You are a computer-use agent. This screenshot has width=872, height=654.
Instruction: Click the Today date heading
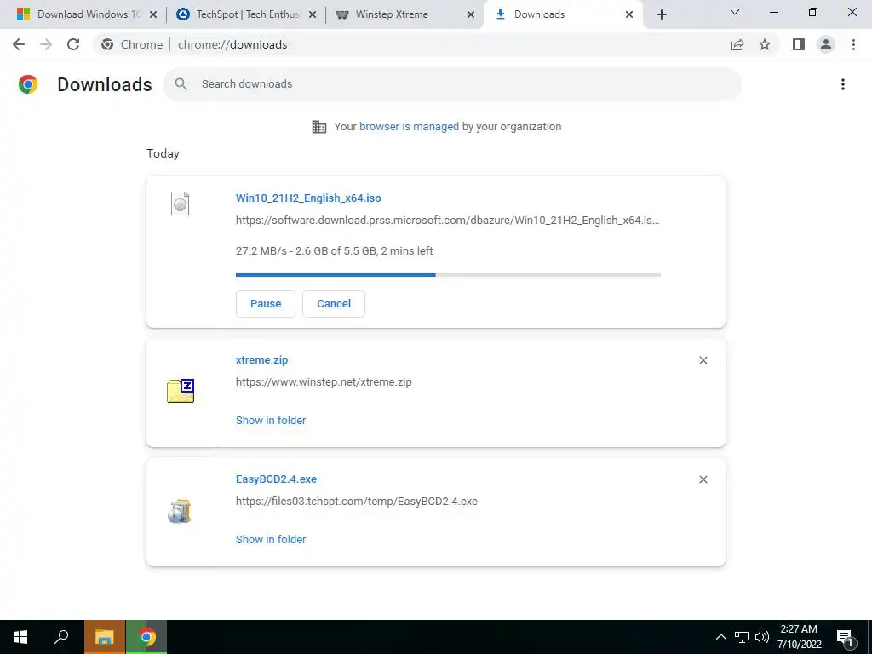163,153
